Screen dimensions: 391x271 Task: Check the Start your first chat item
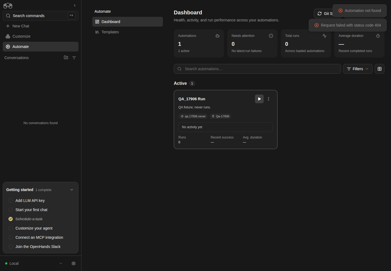[11, 210]
